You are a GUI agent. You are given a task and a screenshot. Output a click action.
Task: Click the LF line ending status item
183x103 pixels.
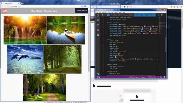158,77
